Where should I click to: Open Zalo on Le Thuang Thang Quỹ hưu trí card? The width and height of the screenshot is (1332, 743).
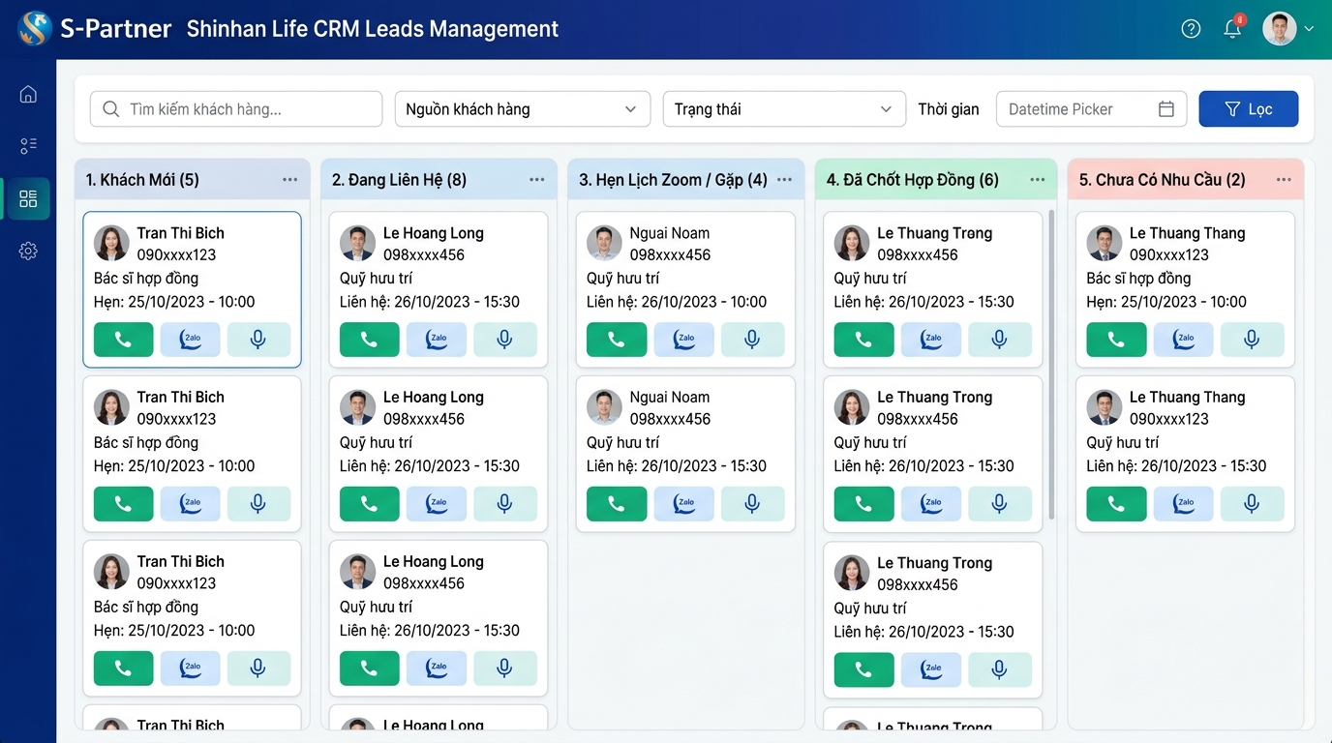[x=1183, y=504]
